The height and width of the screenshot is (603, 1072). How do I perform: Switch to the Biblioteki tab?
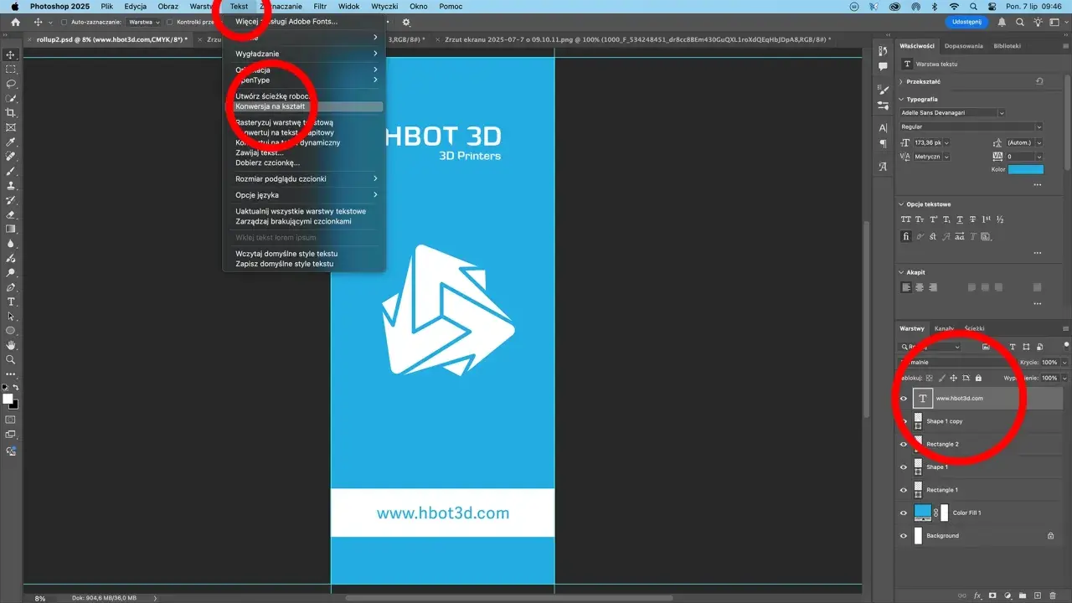click(x=1006, y=46)
